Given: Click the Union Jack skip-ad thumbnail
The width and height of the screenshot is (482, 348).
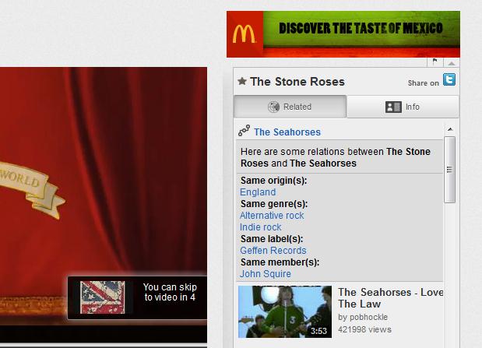Looking at the screenshot, I should [102, 297].
